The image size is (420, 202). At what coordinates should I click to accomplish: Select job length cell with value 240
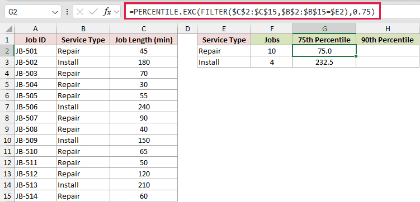click(x=144, y=107)
